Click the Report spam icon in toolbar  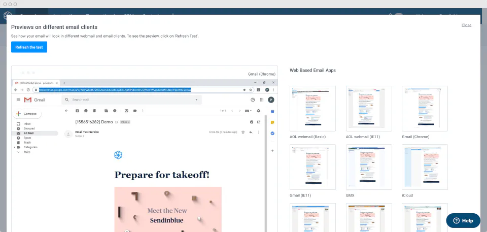(x=86, y=111)
